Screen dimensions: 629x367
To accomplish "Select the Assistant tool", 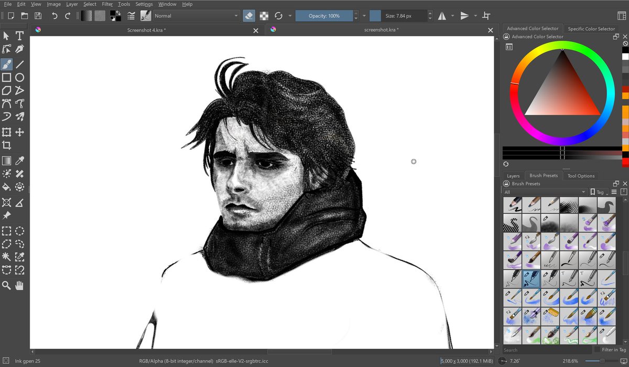I will tap(6, 202).
